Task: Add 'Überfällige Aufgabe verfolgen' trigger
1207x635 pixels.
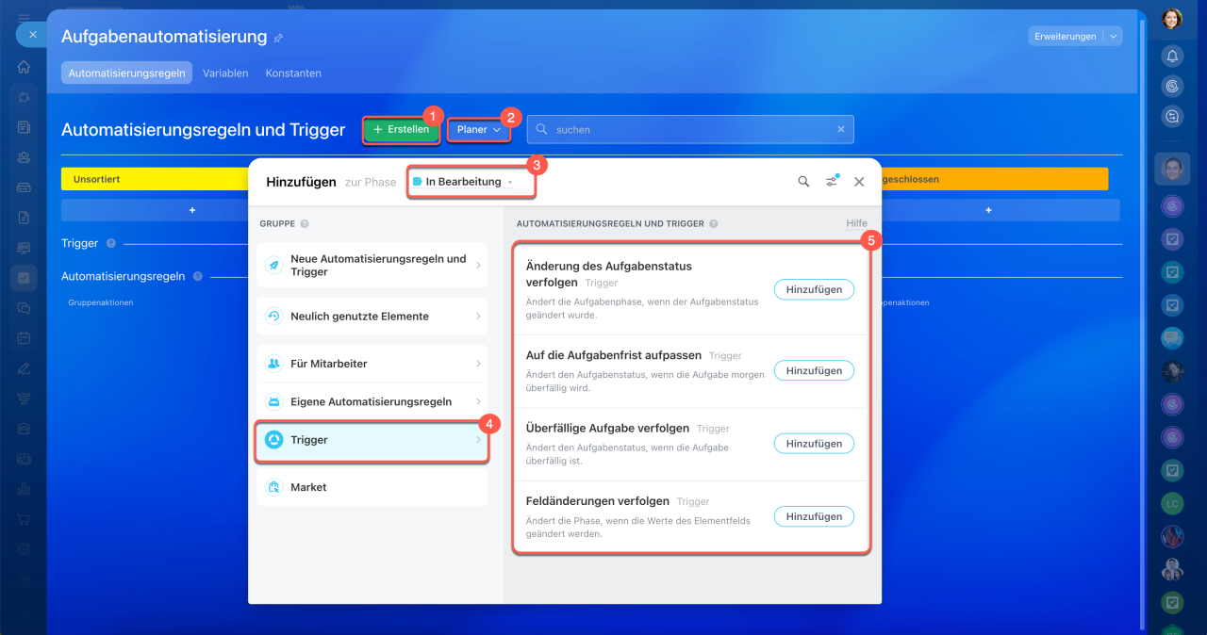Action: pyautogui.click(x=814, y=443)
